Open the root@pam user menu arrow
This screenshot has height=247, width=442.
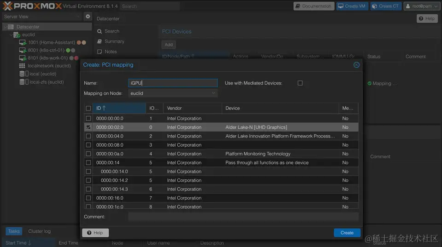point(436,6)
